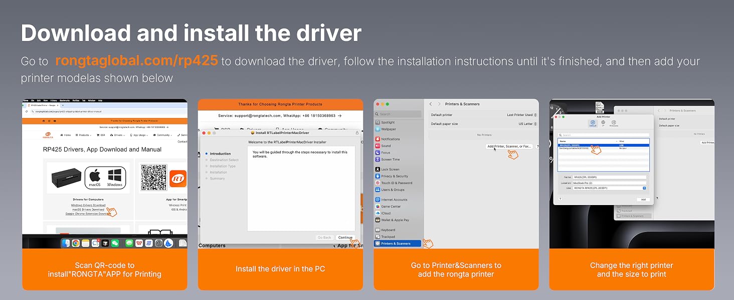The image size is (734, 300).
Task: Click the System Settings search field
Action: pos(398,114)
